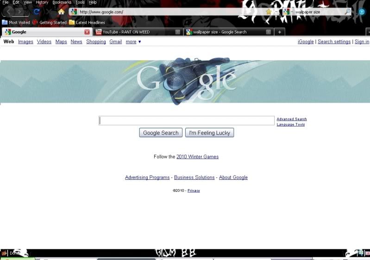Screen dimensions: 370x260
Task: Open the Maps link
Action: [61, 42]
